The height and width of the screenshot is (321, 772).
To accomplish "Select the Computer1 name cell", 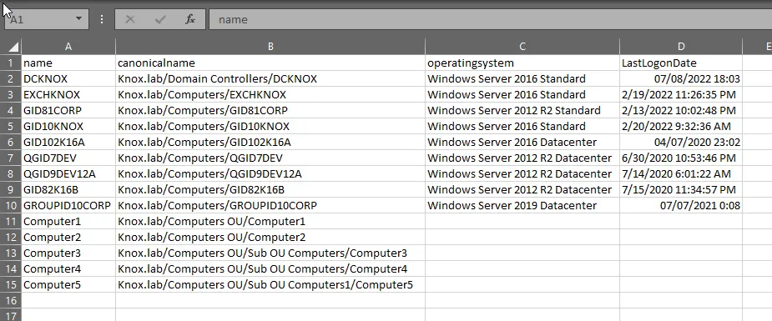I will pyautogui.click(x=68, y=221).
